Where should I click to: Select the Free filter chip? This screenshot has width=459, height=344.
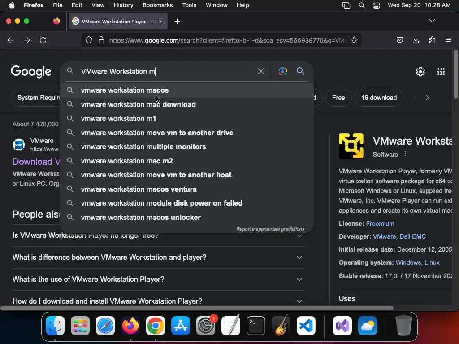tap(338, 98)
